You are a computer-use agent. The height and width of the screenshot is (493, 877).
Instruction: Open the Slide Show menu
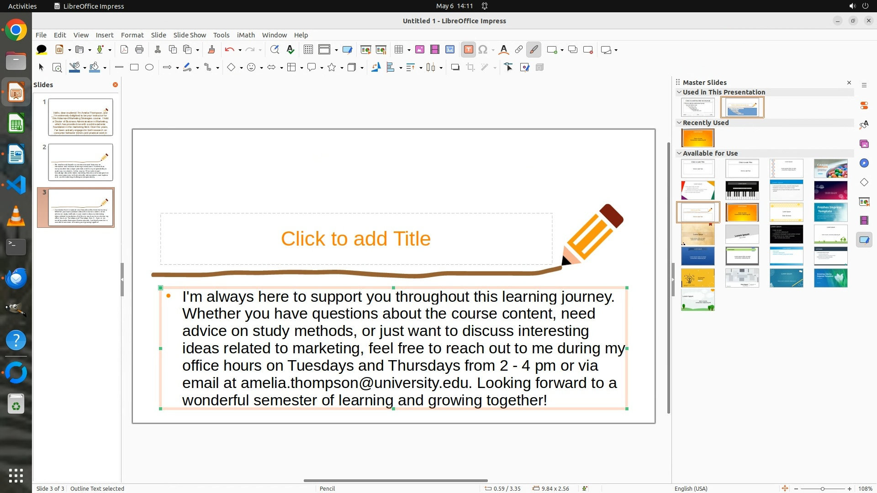[189, 35]
